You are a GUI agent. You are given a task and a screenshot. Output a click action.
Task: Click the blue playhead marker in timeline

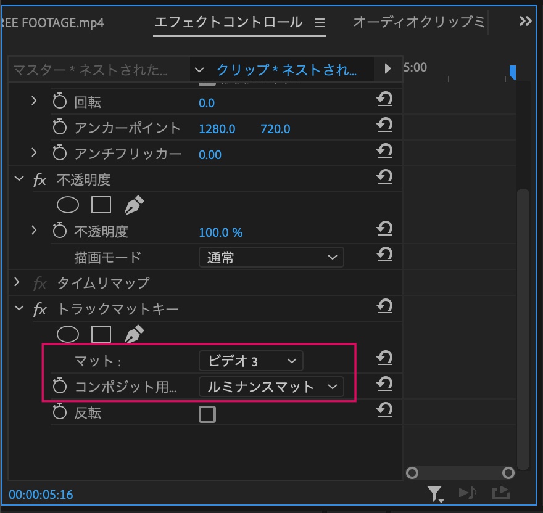click(x=513, y=72)
